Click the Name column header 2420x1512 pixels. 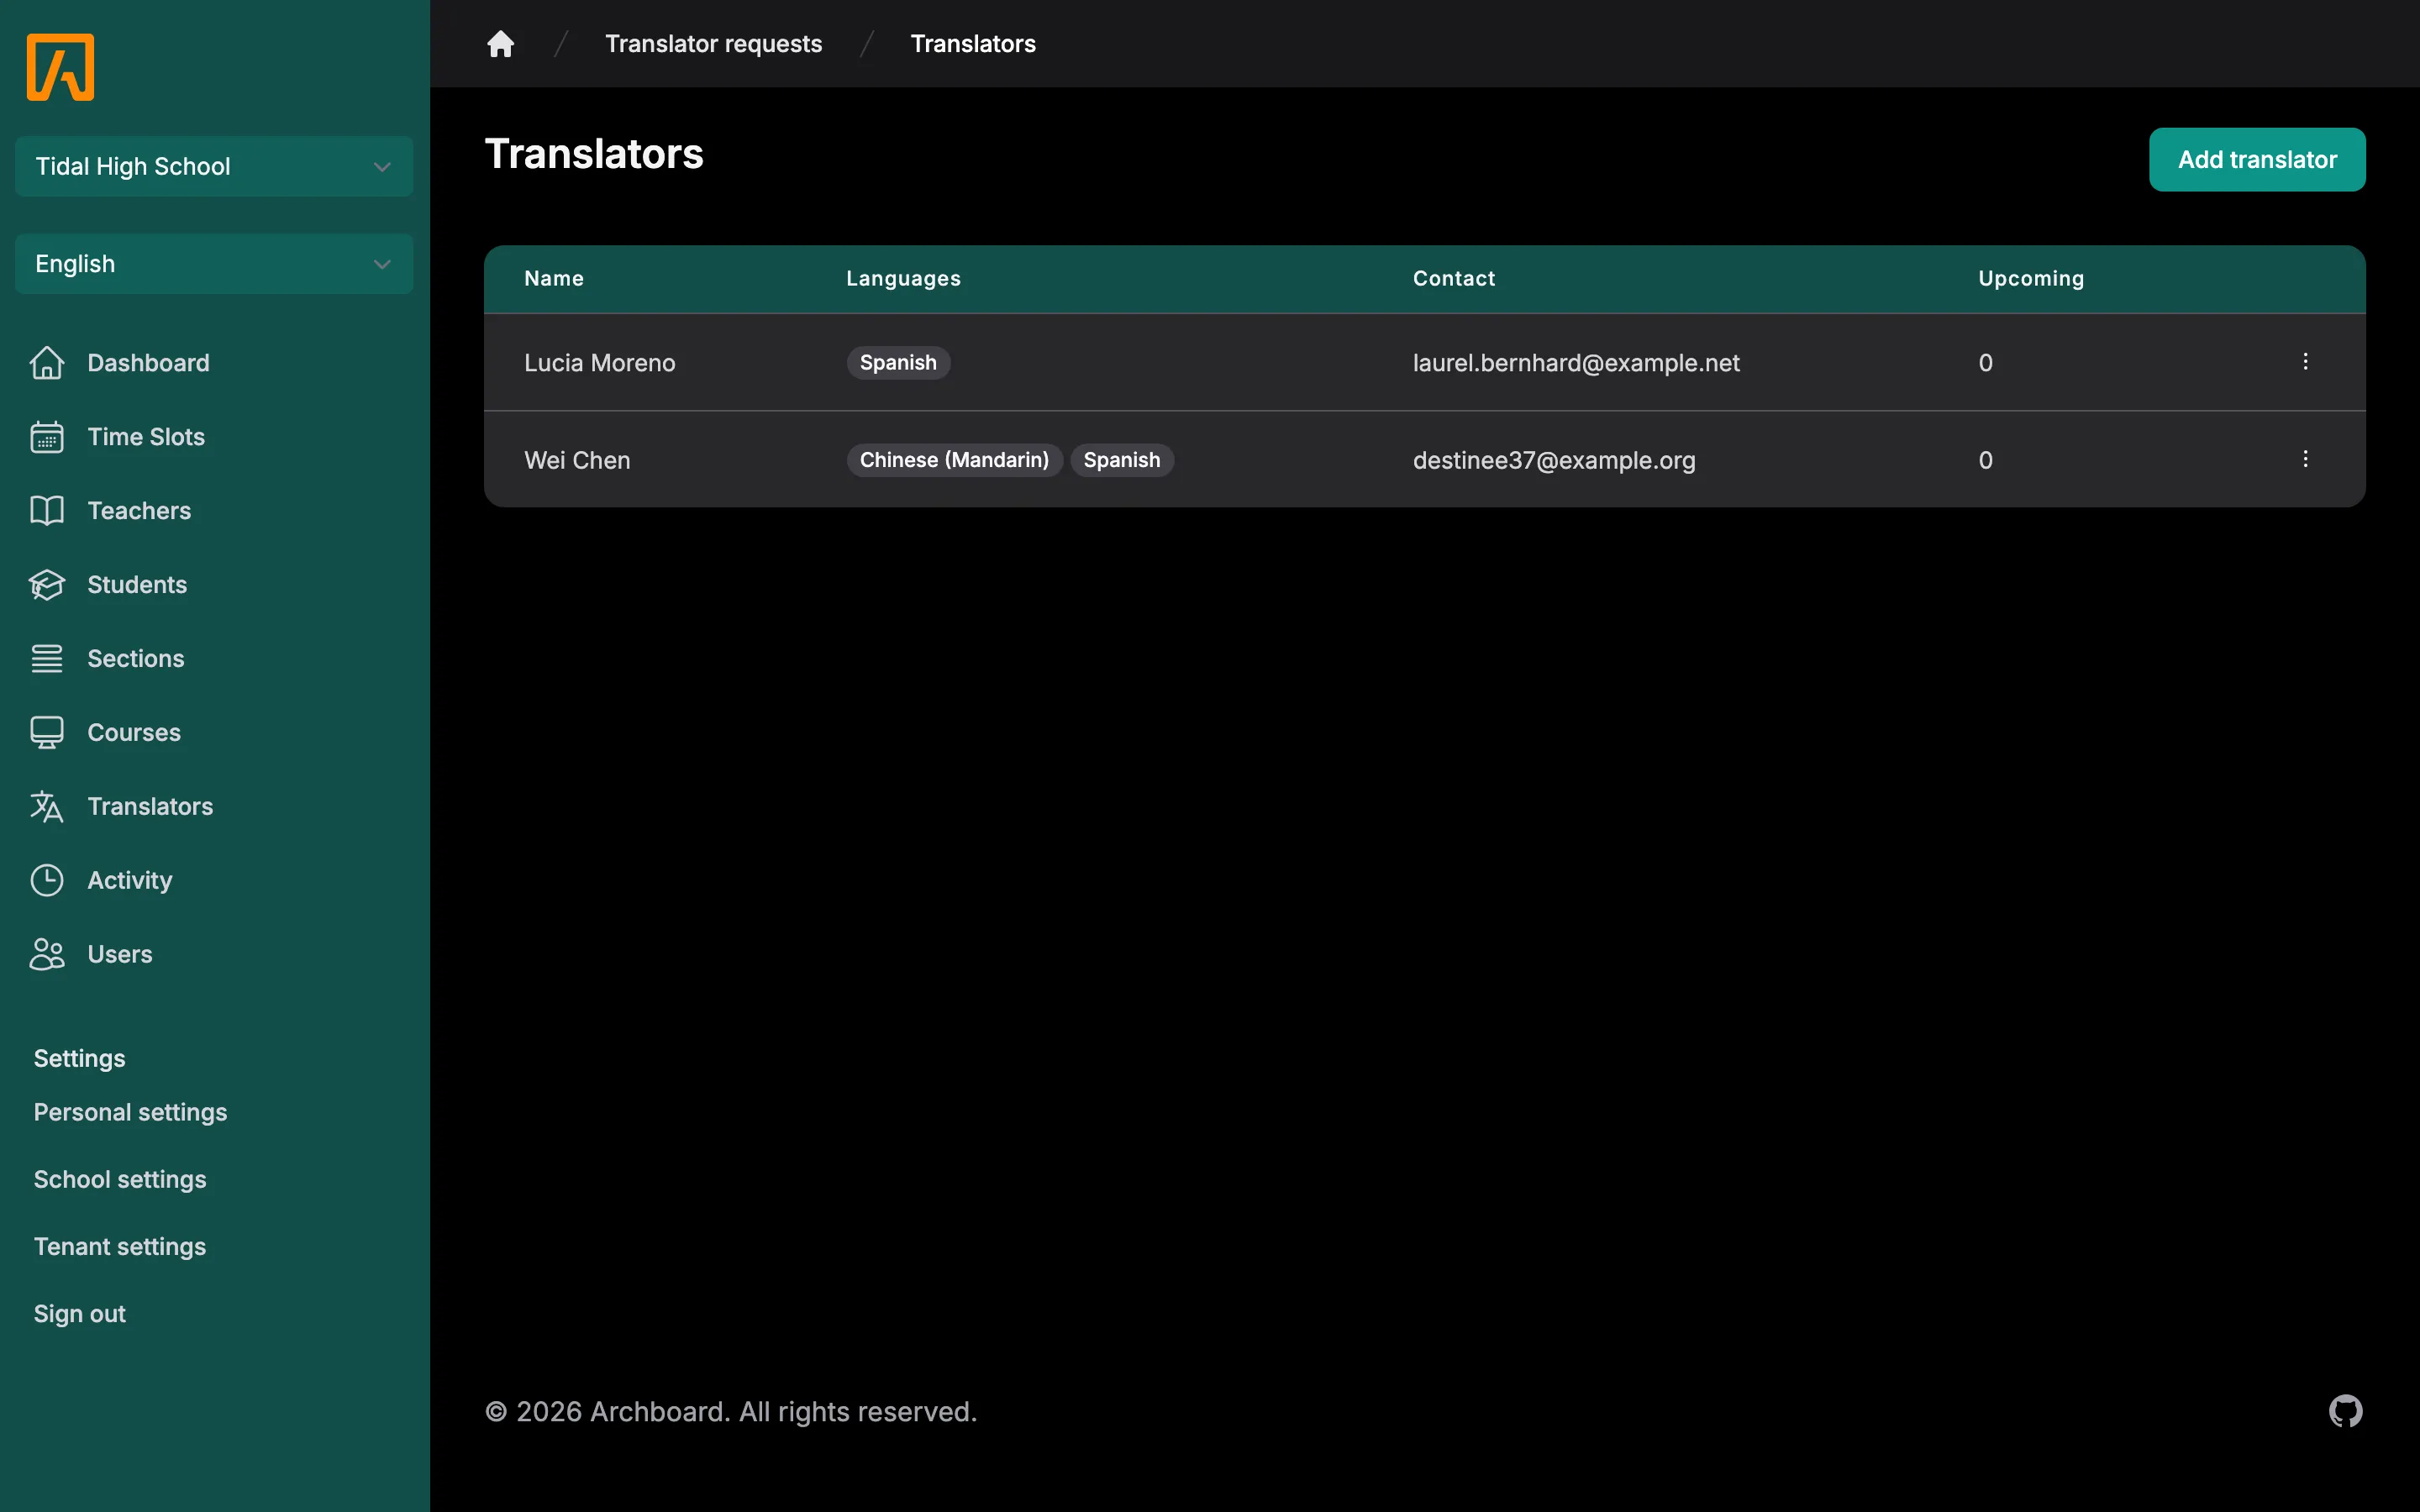[x=554, y=279]
